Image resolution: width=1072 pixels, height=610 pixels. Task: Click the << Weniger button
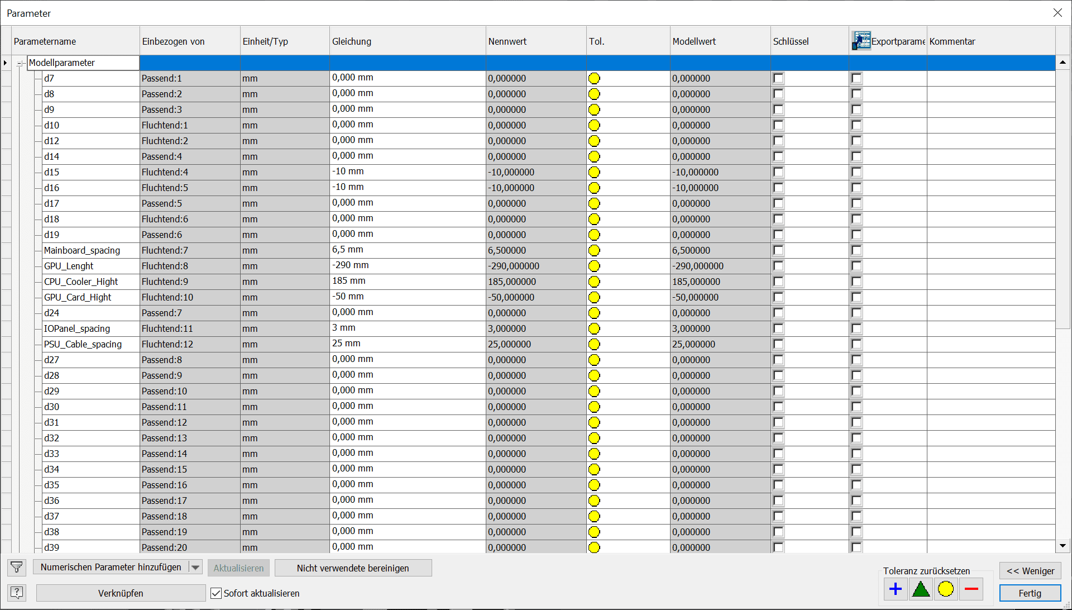tap(1030, 571)
